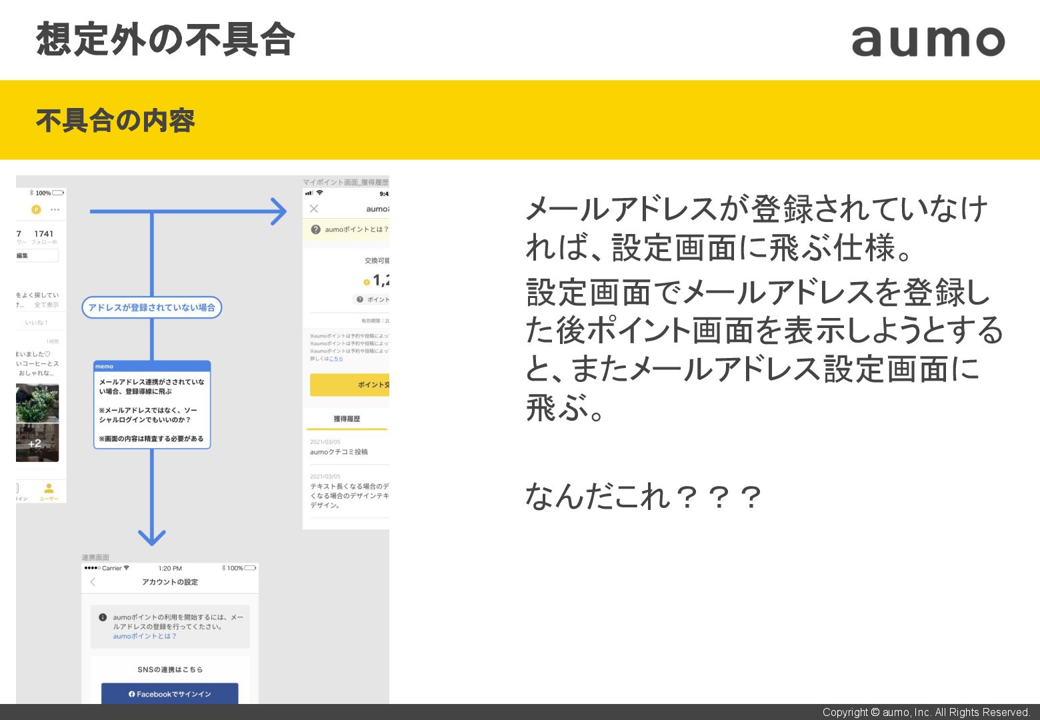Click the なんだこれ？？？ text

643,497
